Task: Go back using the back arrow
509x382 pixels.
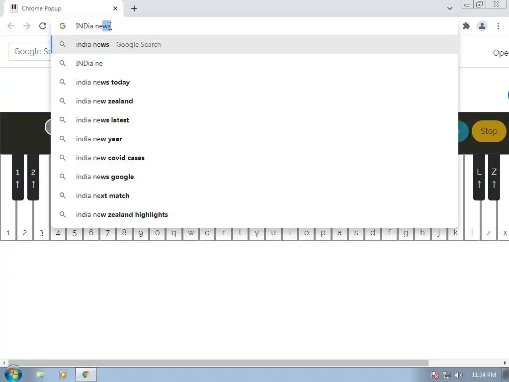Action: [x=11, y=26]
